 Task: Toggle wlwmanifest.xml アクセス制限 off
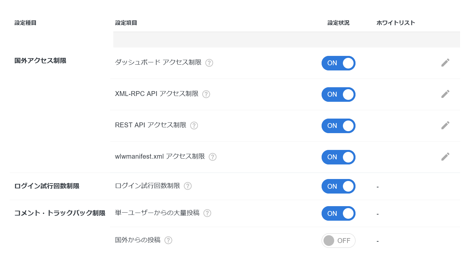pos(338,157)
